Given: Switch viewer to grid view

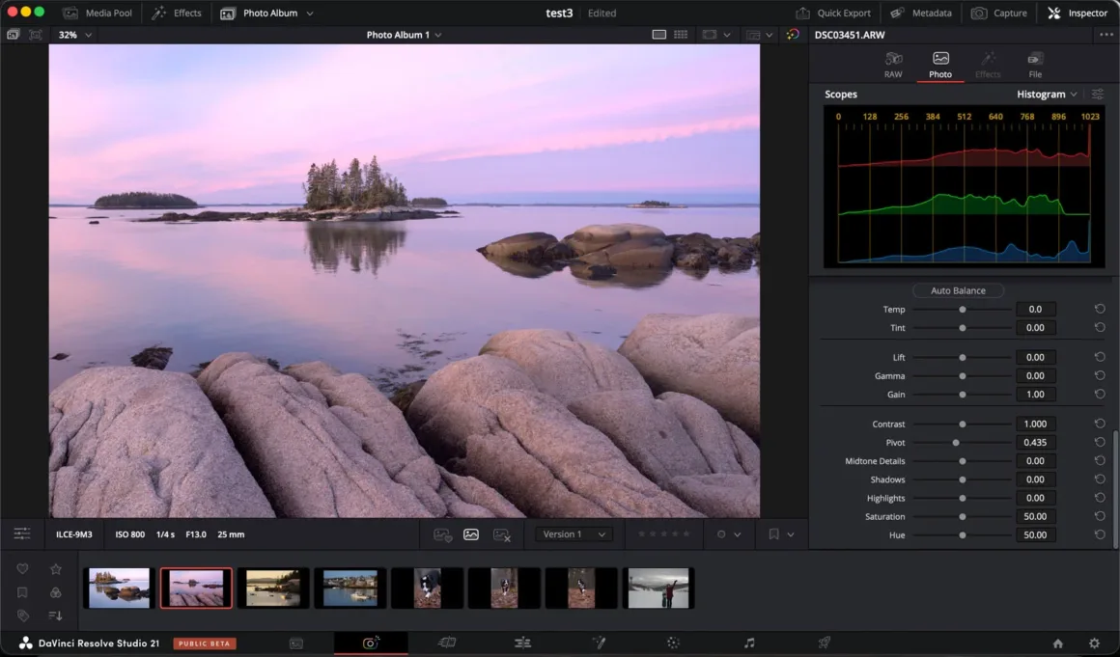Looking at the screenshot, I should coord(681,35).
